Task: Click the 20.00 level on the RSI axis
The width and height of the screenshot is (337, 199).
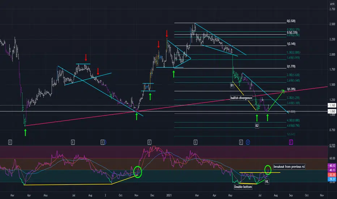Action: (x=332, y=182)
